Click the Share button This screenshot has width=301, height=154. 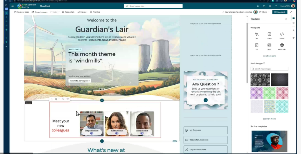263,12
